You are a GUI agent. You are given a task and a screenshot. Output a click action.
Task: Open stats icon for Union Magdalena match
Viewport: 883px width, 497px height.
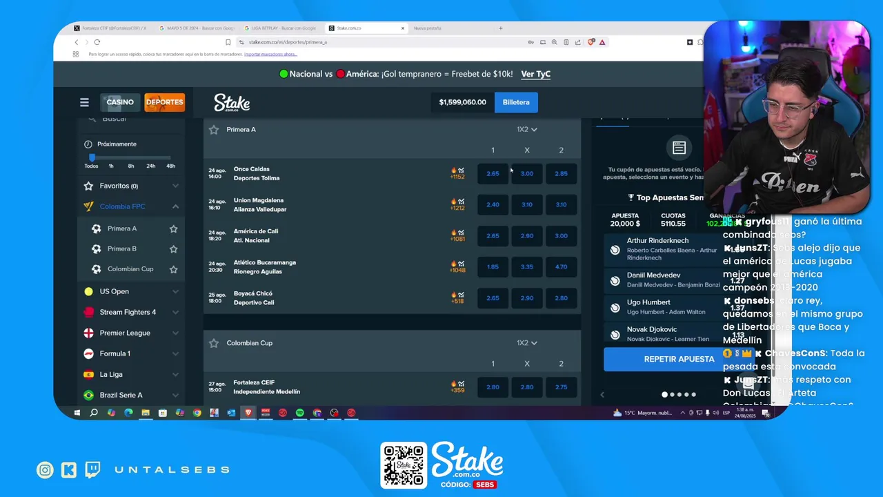pos(462,201)
